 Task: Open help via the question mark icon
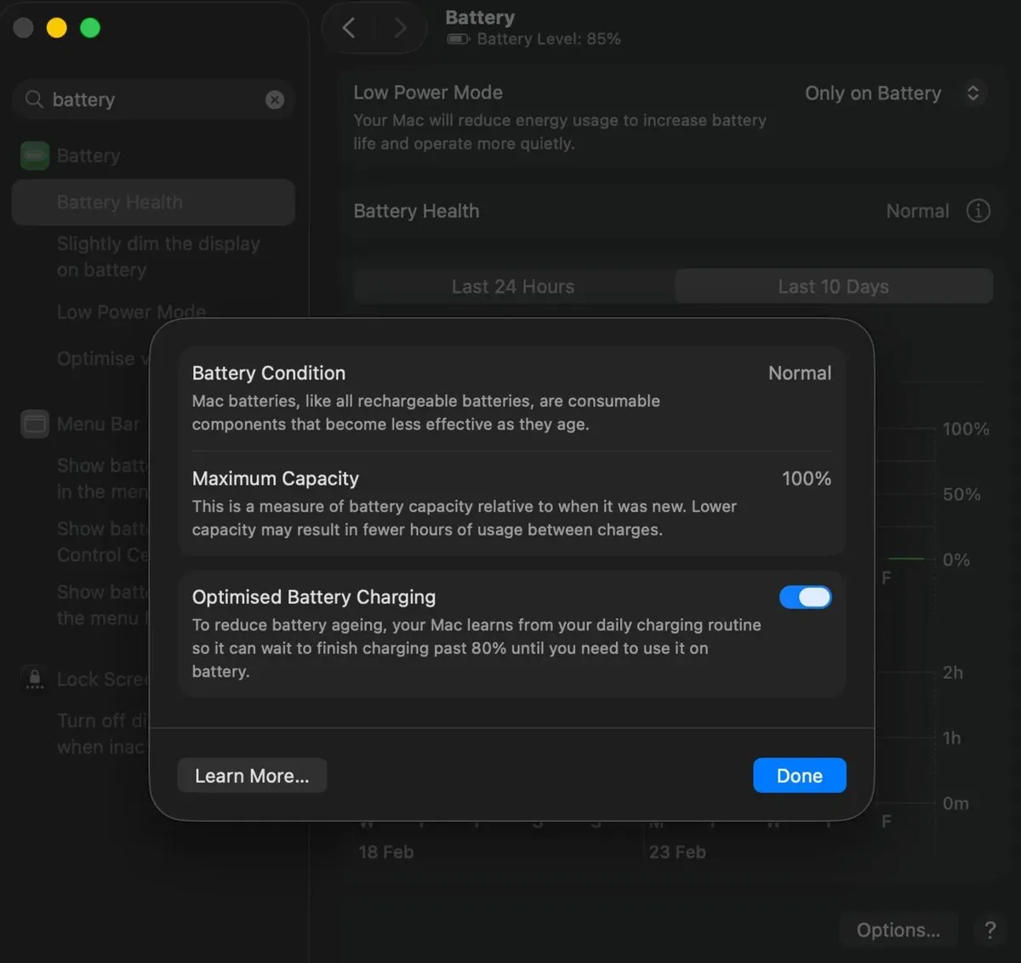(990, 930)
